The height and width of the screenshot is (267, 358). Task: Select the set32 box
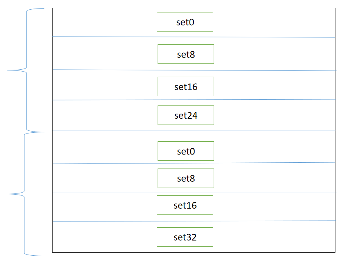(185, 237)
